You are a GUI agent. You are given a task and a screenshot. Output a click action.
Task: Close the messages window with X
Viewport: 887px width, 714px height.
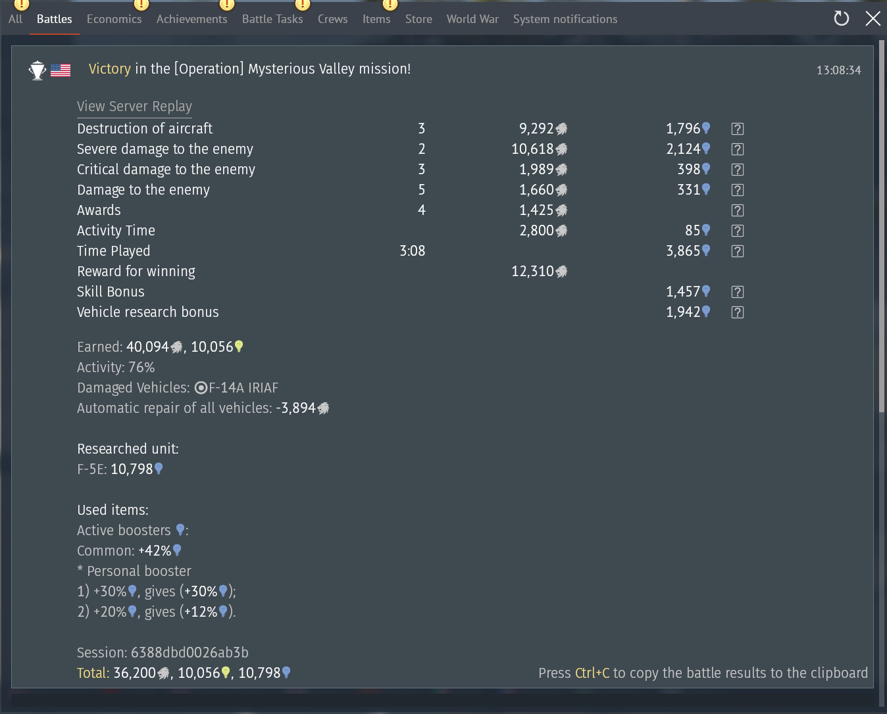coord(873,18)
